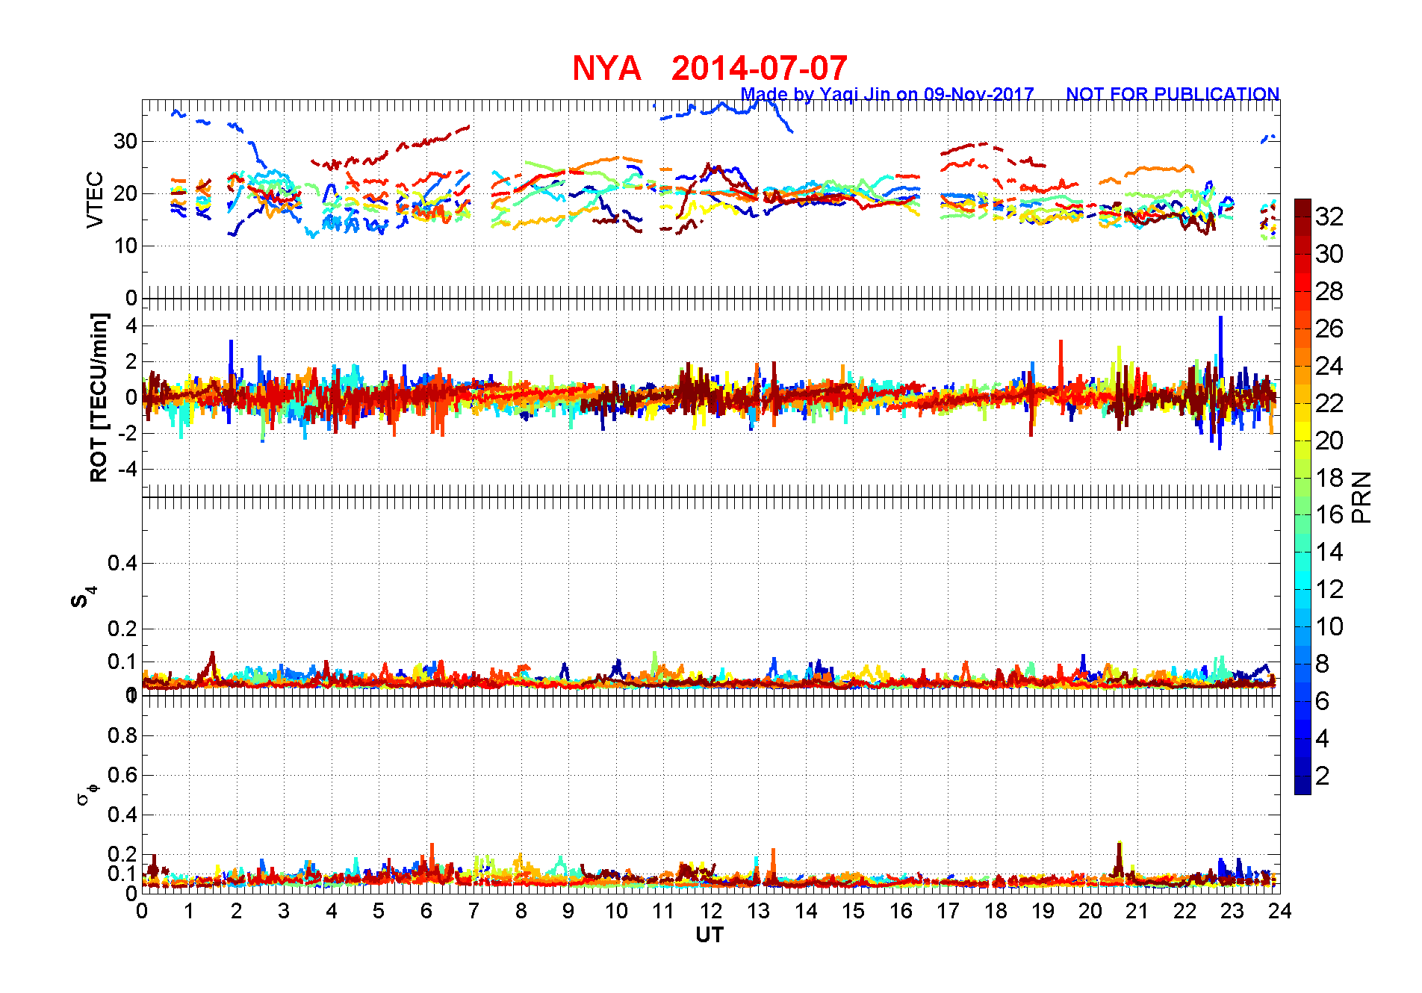Click sigma phi tick label 0.8
1422x993 pixels.
point(122,735)
